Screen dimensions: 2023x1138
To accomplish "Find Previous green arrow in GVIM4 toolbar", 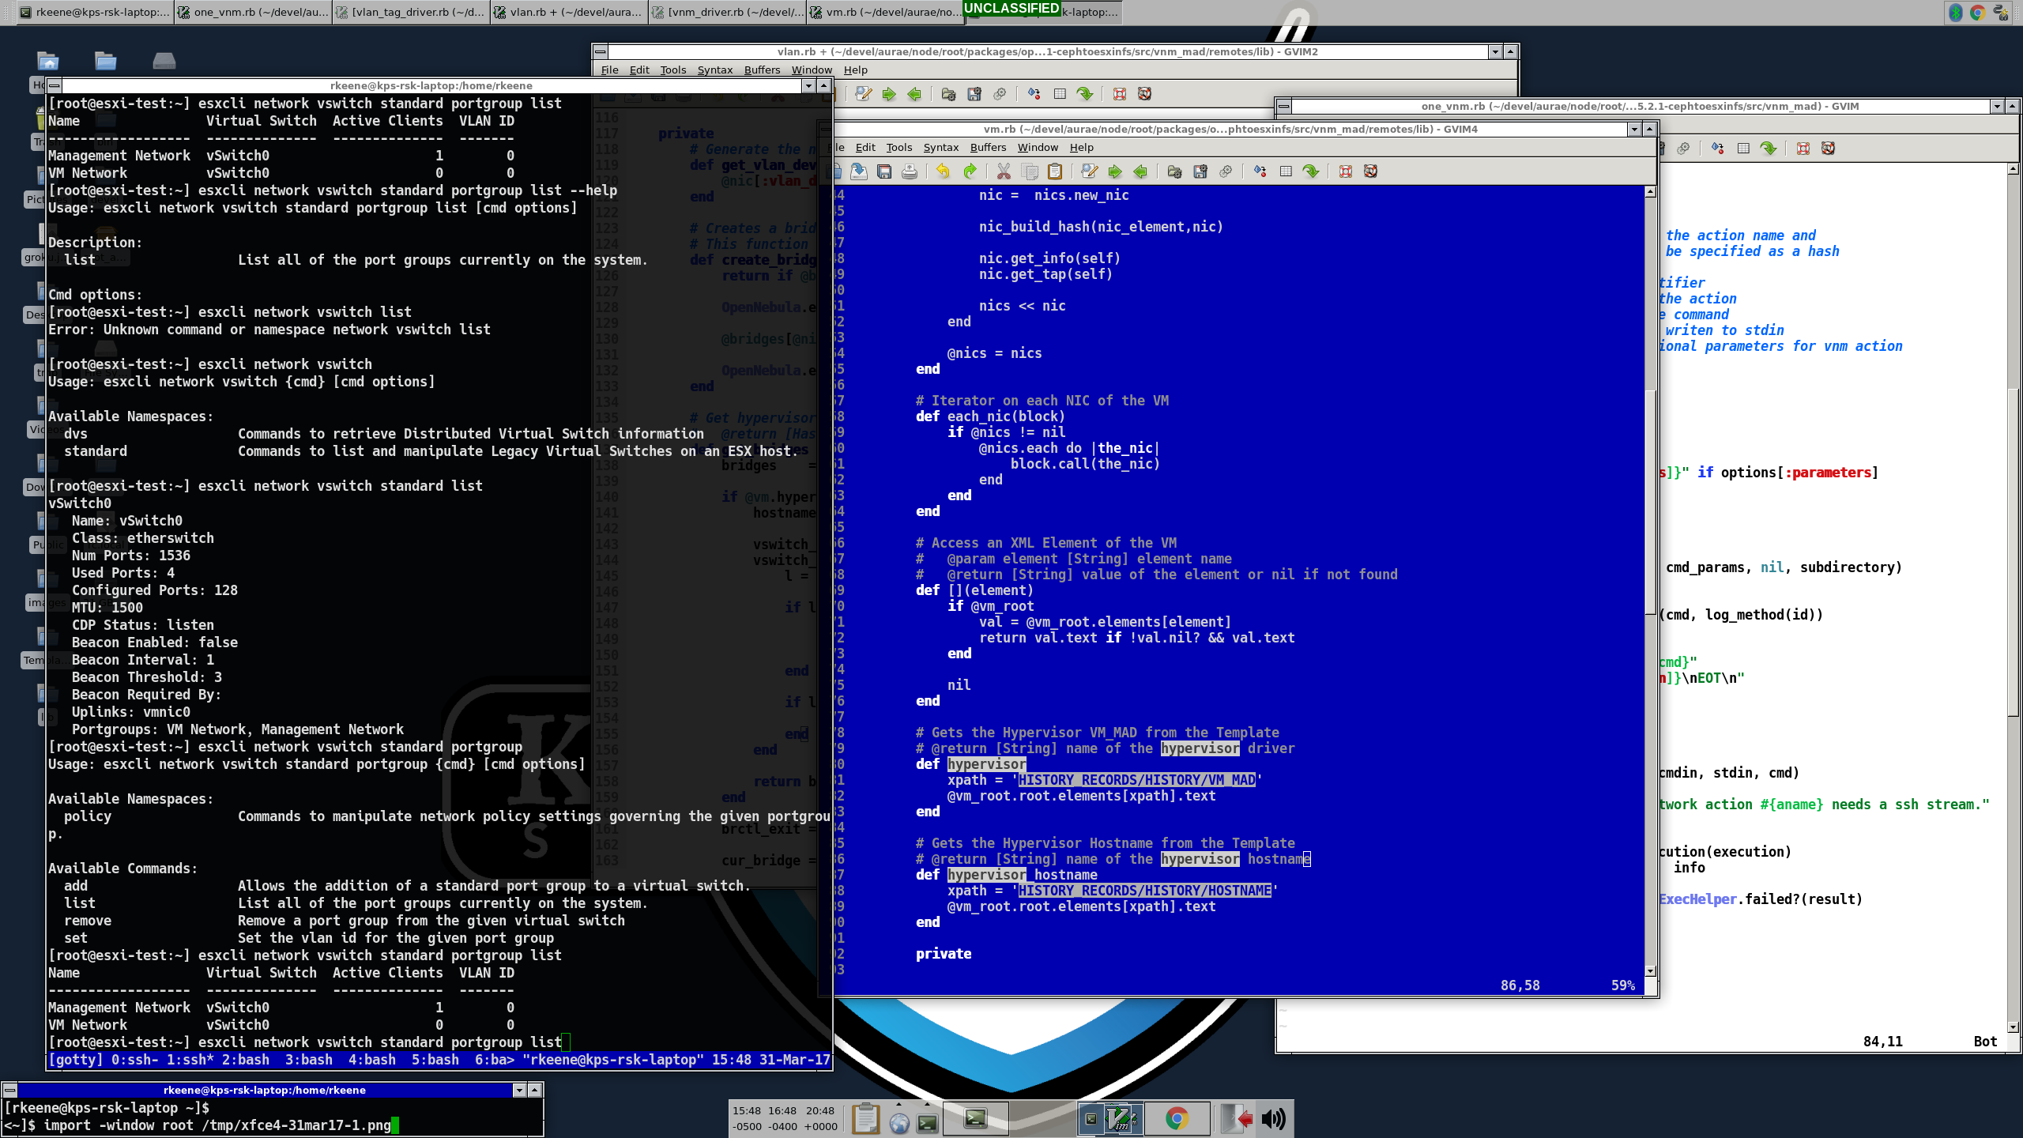I will [1140, 171].
